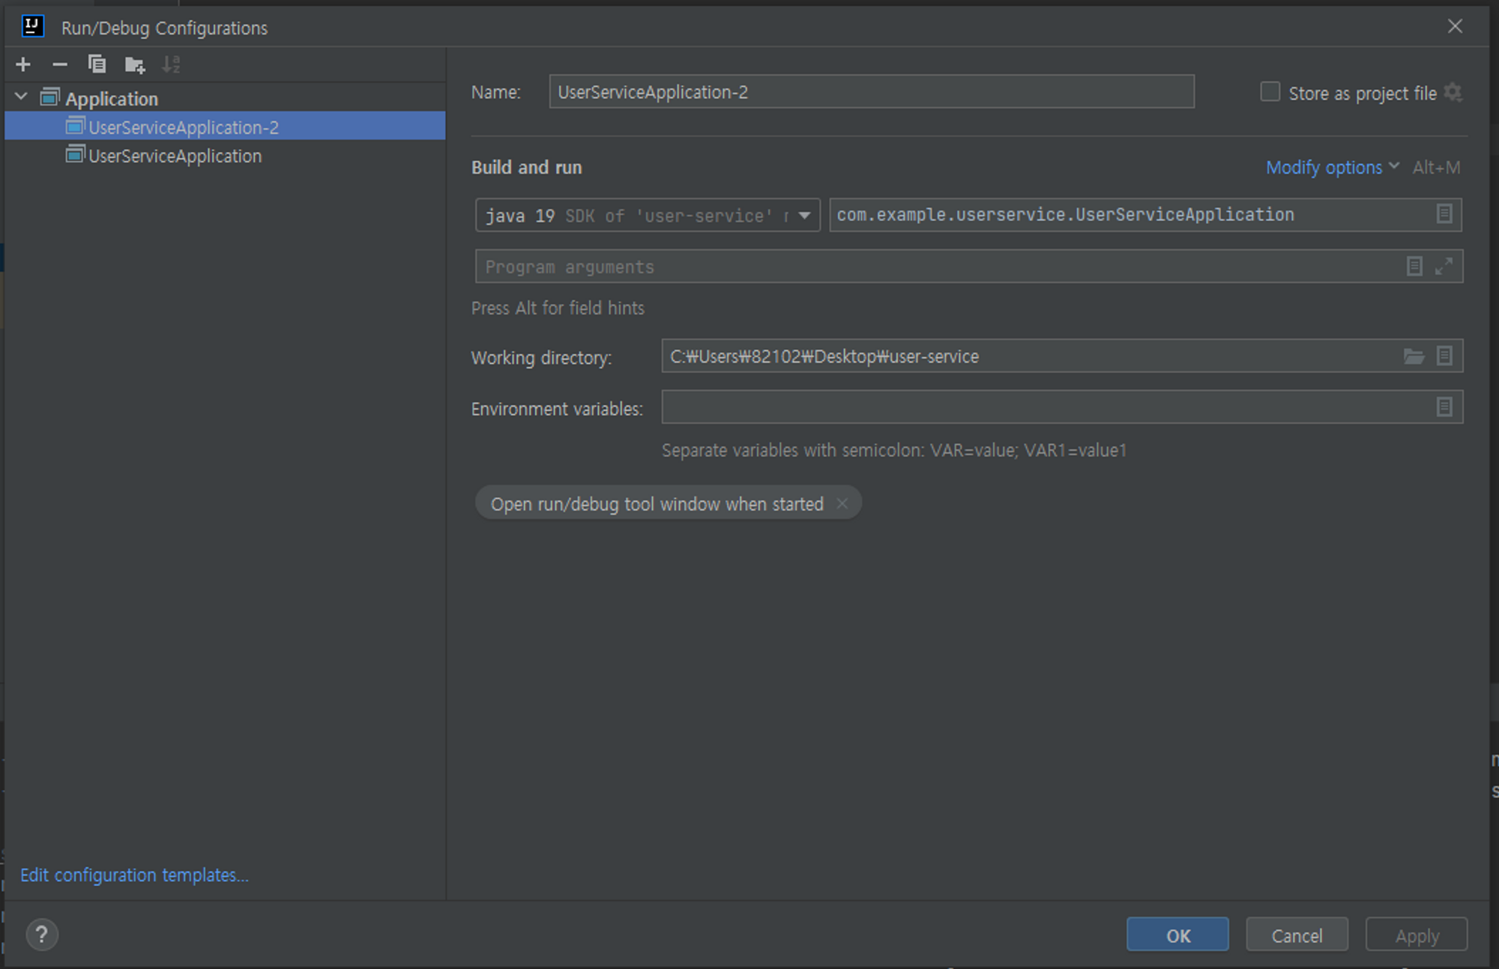1499x969 pixels.
Task: Open the Environment variables edit icon
Action: pos(1444,407)
